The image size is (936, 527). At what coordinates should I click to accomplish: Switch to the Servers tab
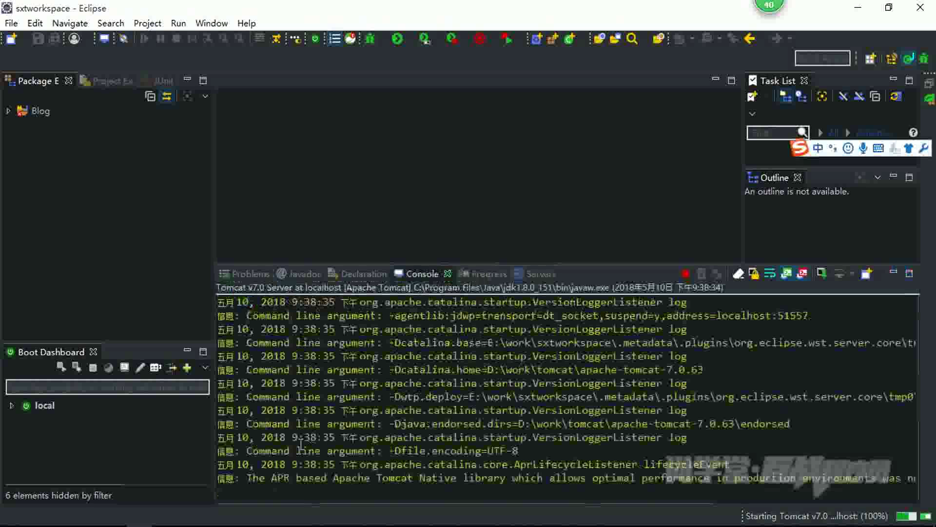[x=535, y=274]
